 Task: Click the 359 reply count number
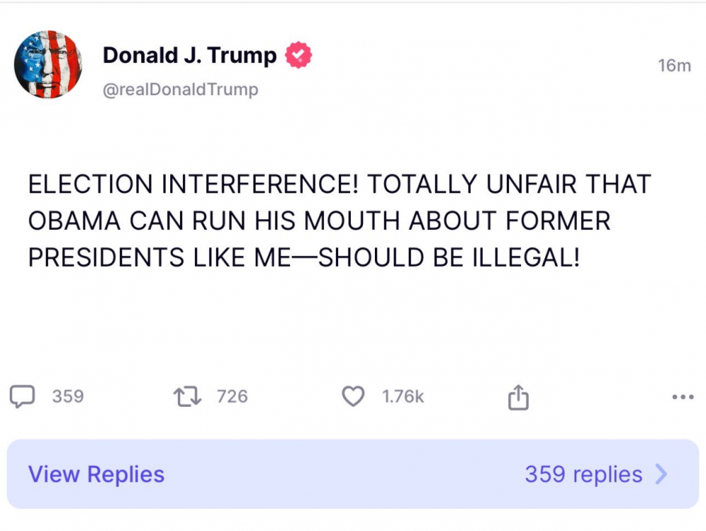[68, 396]
